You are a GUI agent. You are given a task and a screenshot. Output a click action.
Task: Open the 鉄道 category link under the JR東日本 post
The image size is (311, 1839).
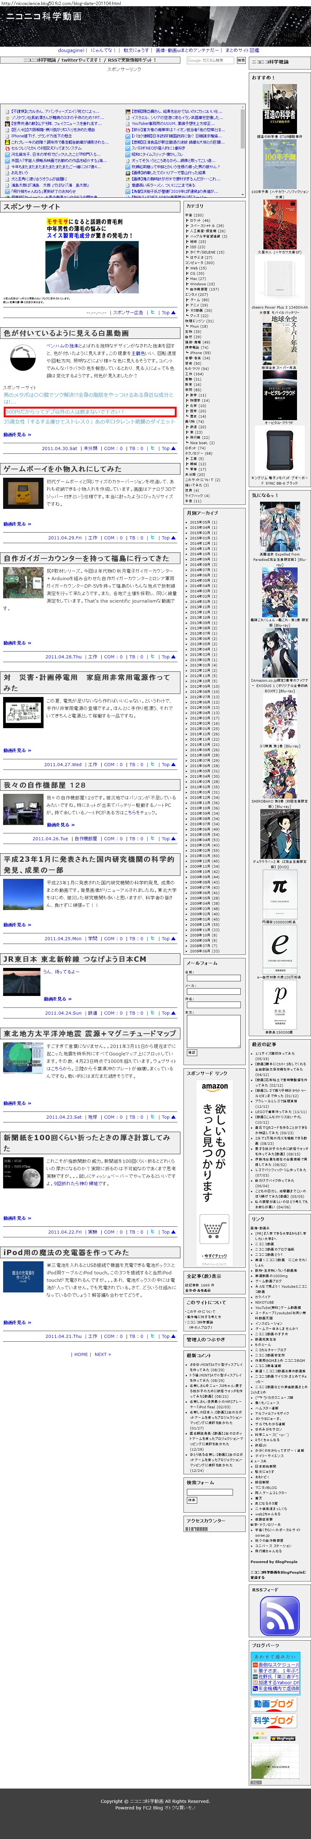pyautogui.click(x=93, y=1012)
